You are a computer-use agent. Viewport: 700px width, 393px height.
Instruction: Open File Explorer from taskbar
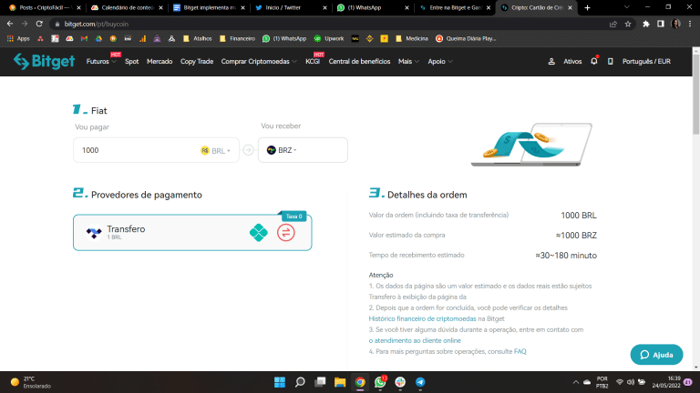point(340,382)
